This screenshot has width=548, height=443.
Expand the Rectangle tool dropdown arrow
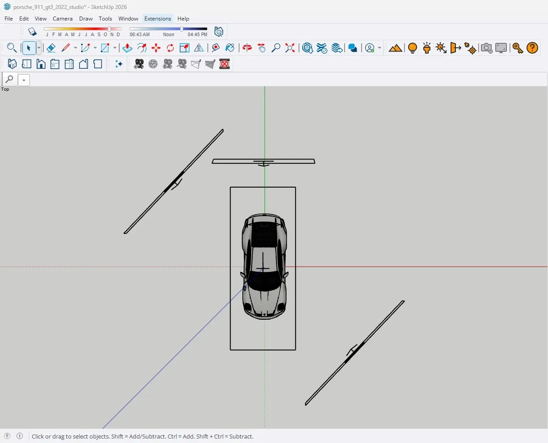pos(115,48)
